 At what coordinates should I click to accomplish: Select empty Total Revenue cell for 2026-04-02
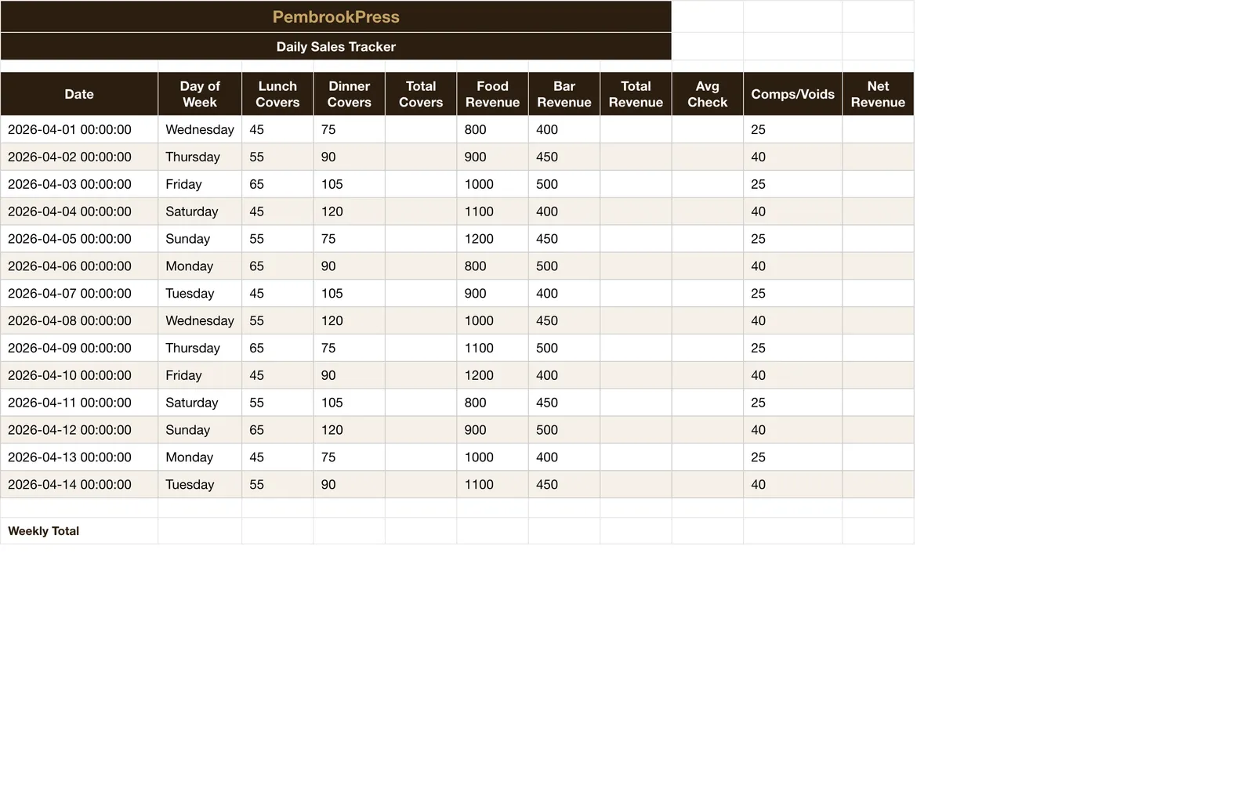pos(636,157)
